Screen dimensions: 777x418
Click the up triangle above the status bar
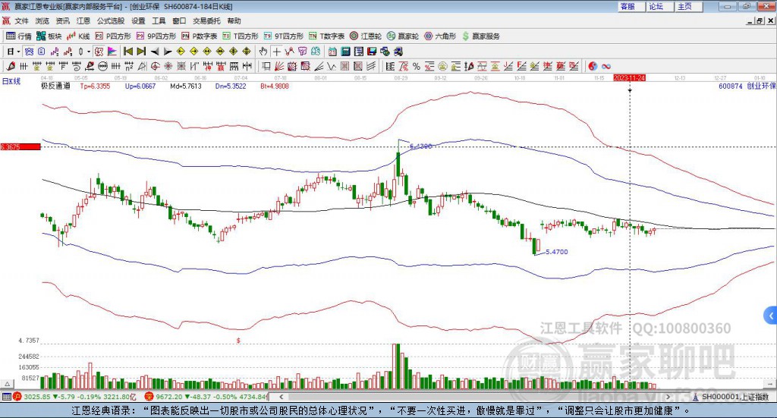pyautogui.click(x=7, y=385)
